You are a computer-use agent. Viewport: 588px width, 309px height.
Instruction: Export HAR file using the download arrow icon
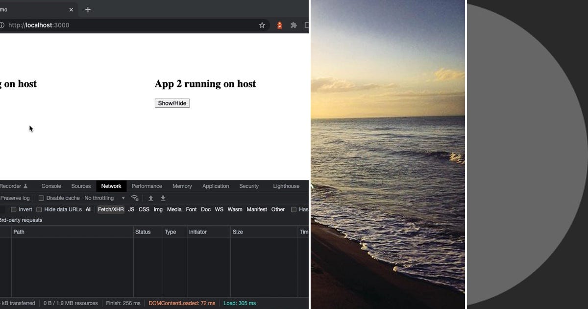tap(163, 198)
